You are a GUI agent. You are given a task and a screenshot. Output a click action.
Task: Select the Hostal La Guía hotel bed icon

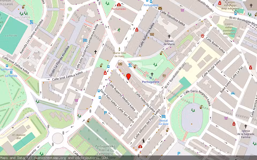(x=163, y=117)
